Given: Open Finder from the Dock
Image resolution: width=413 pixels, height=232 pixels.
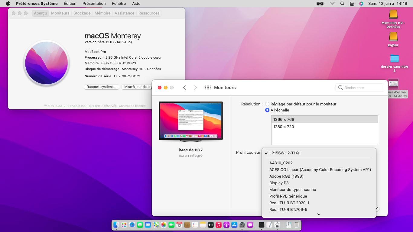Looking at the screenshot, I should (116, 225).
